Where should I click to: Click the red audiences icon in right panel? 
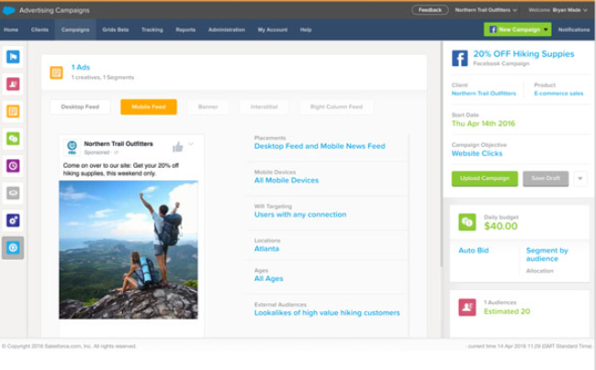coord(467,308)
